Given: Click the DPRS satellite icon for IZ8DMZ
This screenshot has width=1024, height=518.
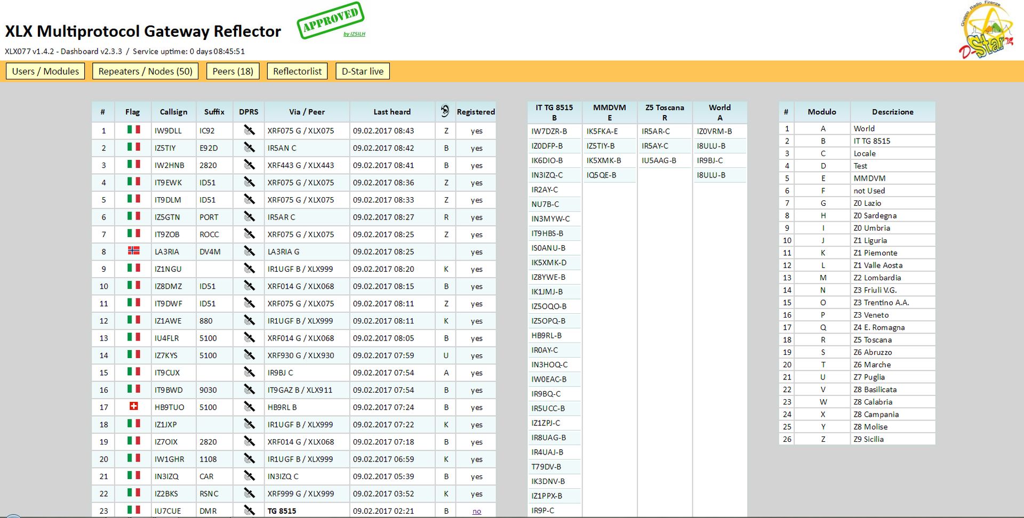Looking at the screenshot, I should click(249, 286).
